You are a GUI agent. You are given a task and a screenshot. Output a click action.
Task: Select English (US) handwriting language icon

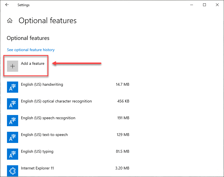click(x=13, y=87)
